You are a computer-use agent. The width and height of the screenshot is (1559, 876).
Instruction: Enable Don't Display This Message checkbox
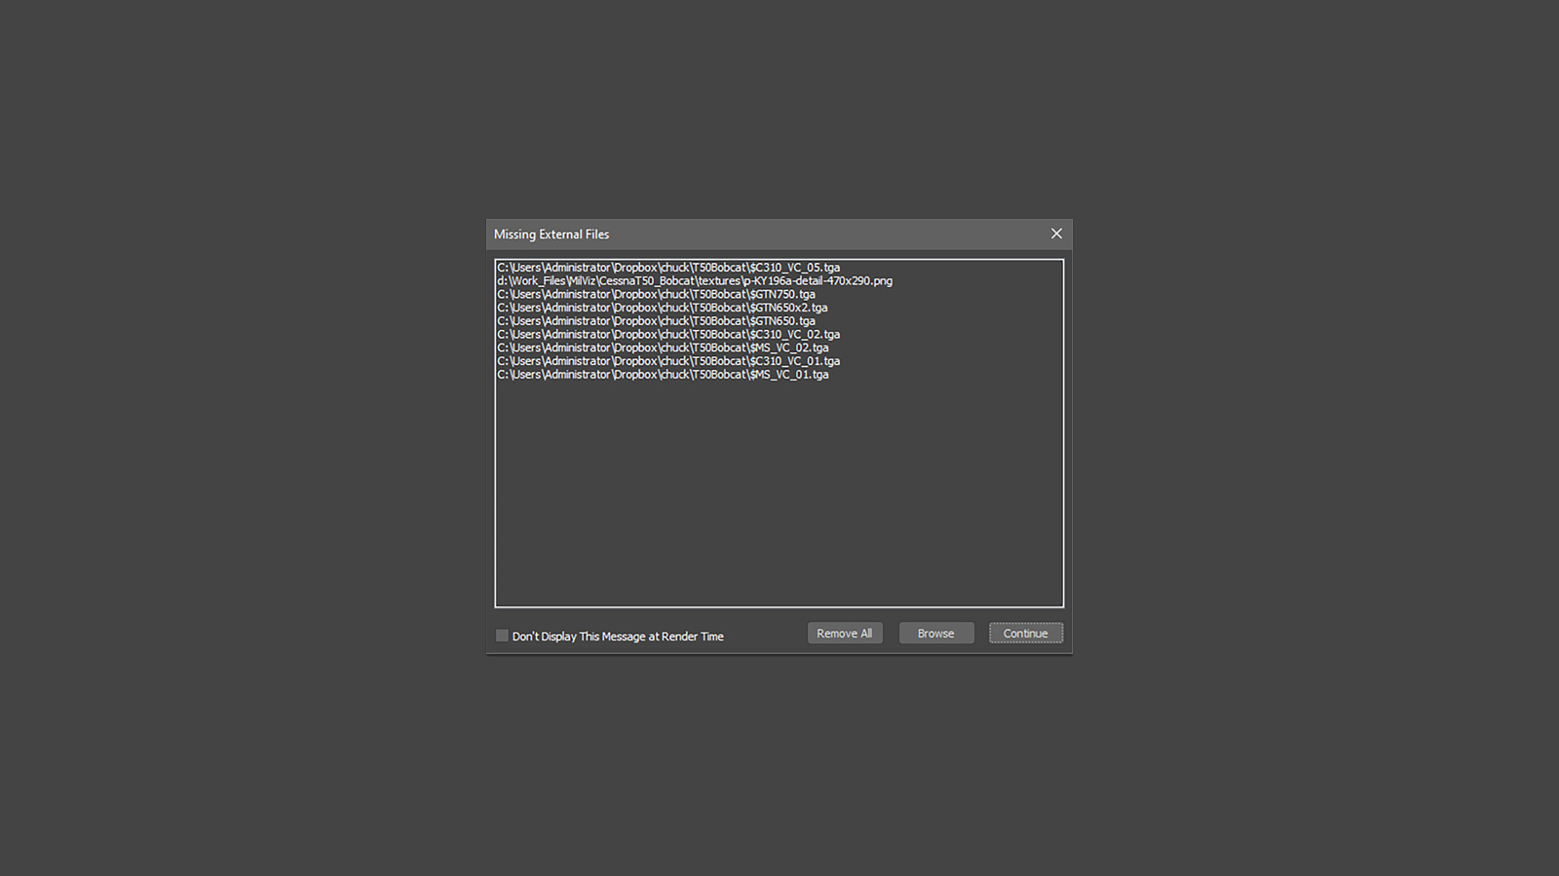coord(502,636)
